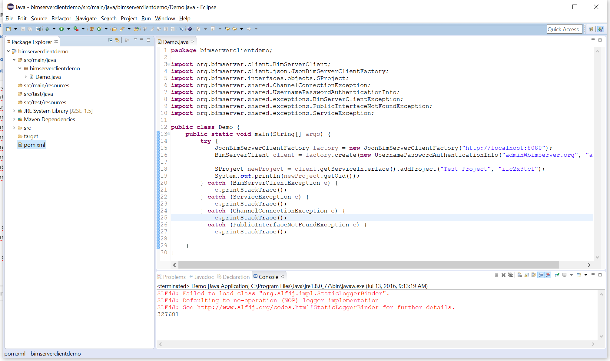Viewport: 610px width, 361px height.
Task: Click Remove All Terminated Launches icon
Action: click(511, 275)
